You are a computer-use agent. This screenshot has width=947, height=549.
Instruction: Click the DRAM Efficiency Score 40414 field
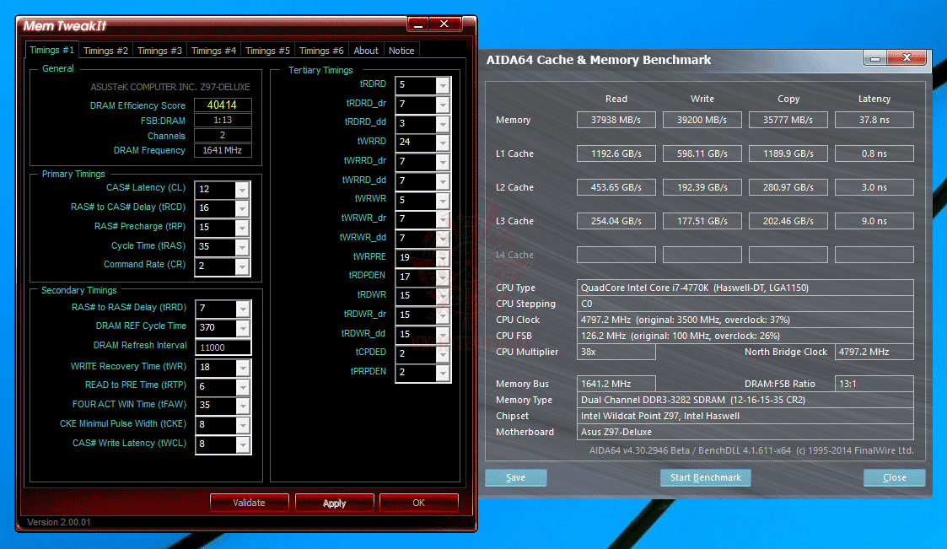point(223,105)
